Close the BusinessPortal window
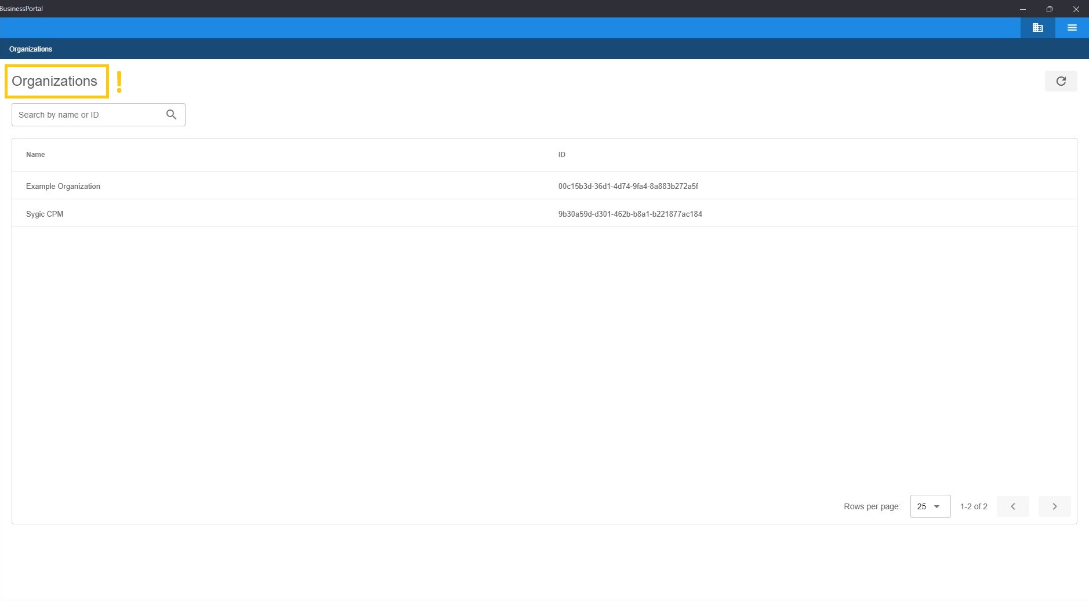Image resolution: width=1089 pixels, height=602 pixels. [x=1076, y=9]
